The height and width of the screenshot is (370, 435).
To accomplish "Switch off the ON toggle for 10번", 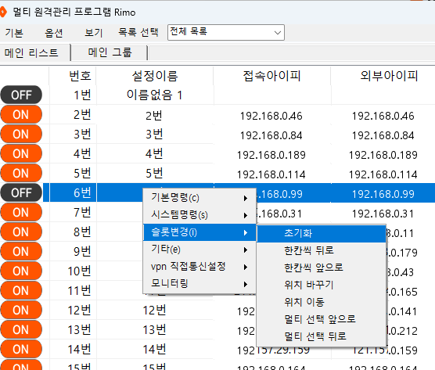I will click(21, 271).
